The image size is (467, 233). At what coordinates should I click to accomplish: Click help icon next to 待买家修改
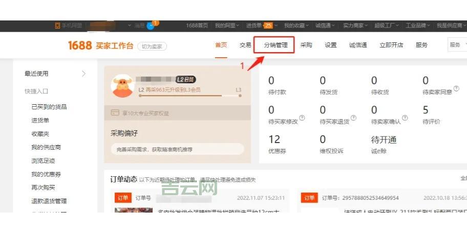click(x=302, y=118)
